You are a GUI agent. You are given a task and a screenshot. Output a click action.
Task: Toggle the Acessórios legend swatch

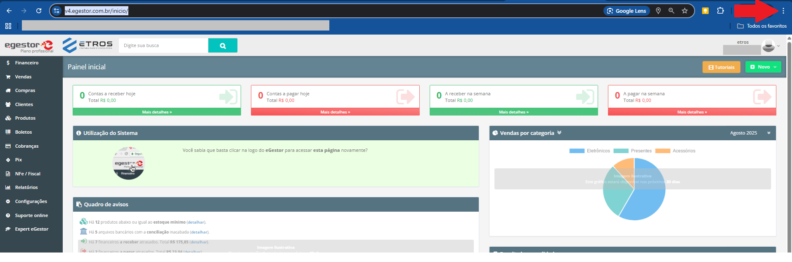[663, 151]
